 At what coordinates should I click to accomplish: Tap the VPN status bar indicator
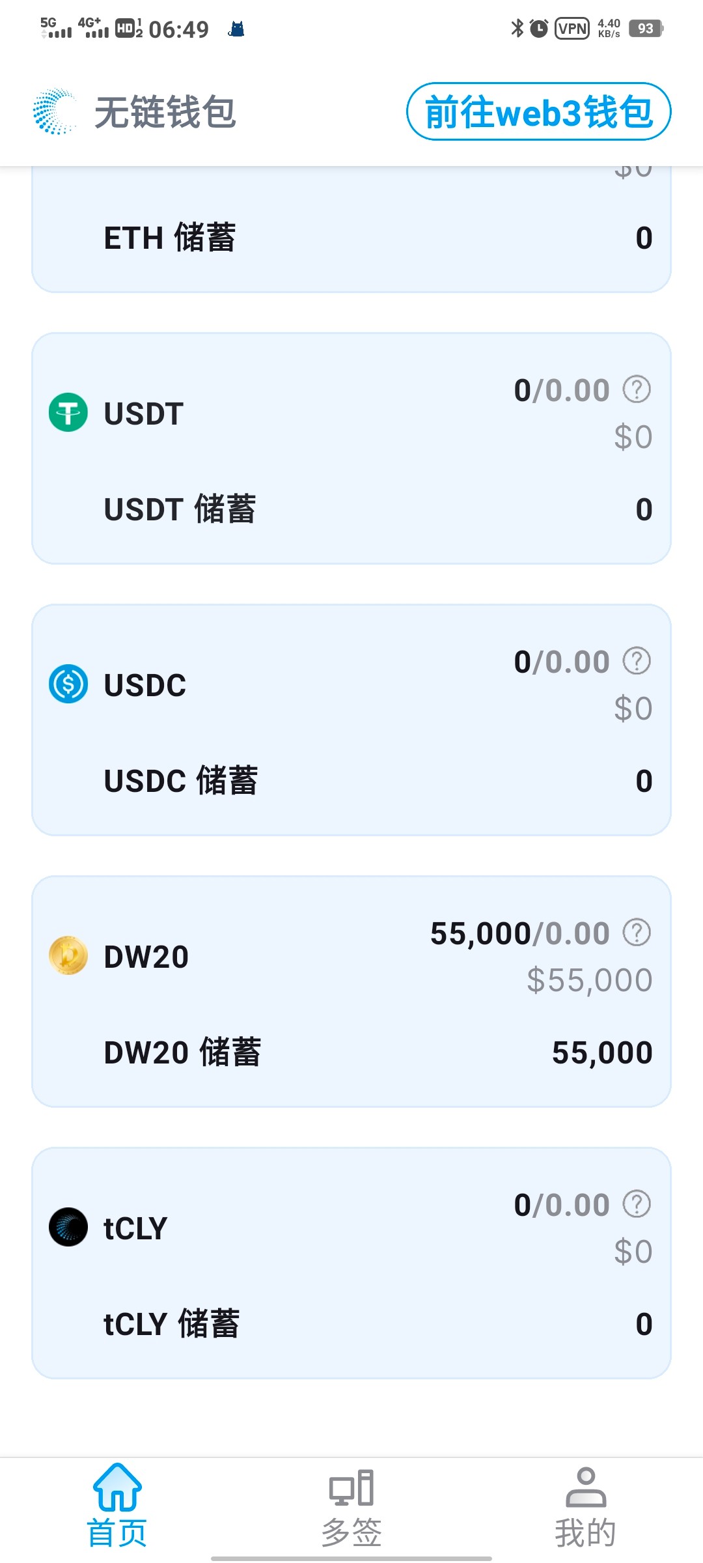[x=572, y=29]
